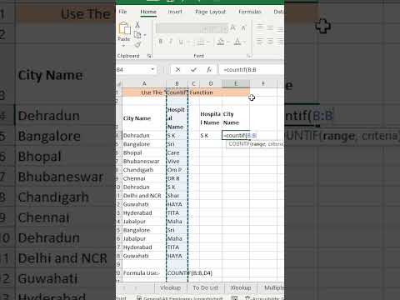Click the Name Box field

point(133,69)
